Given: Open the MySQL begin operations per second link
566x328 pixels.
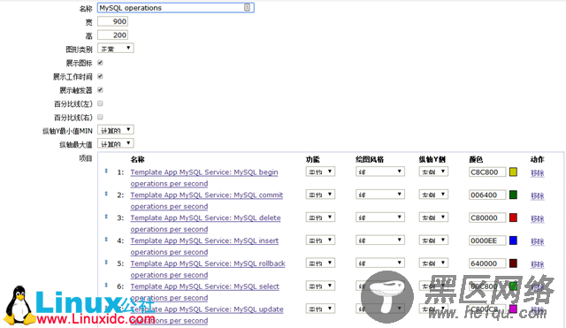Looking at the screenshot, I should point(204,178).
